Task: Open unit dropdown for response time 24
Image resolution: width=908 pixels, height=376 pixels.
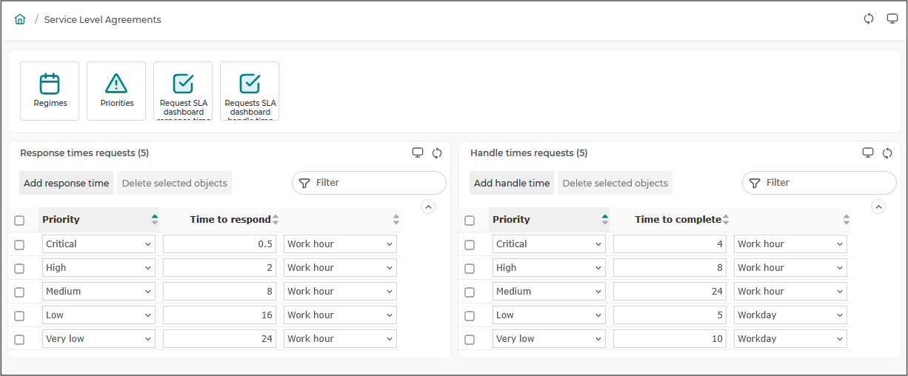Action: 340,339
